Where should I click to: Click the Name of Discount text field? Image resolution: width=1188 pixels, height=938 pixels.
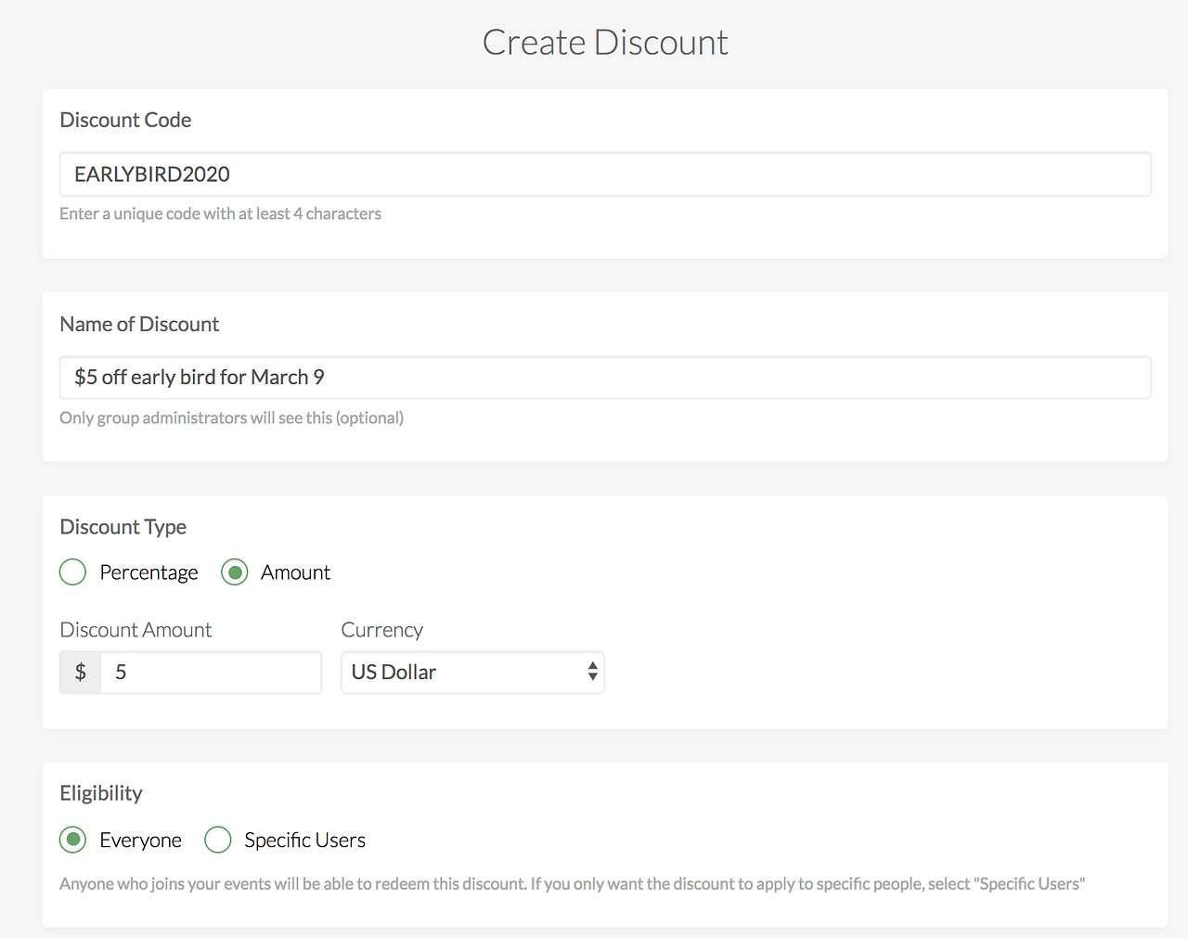(605, 378)
